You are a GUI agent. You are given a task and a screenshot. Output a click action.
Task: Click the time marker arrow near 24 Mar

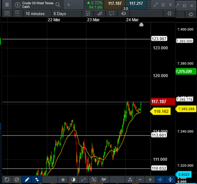click(141, 24)
